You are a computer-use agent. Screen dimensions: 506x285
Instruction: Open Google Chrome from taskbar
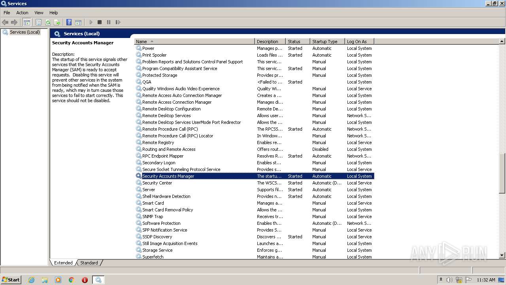point(72,280)
